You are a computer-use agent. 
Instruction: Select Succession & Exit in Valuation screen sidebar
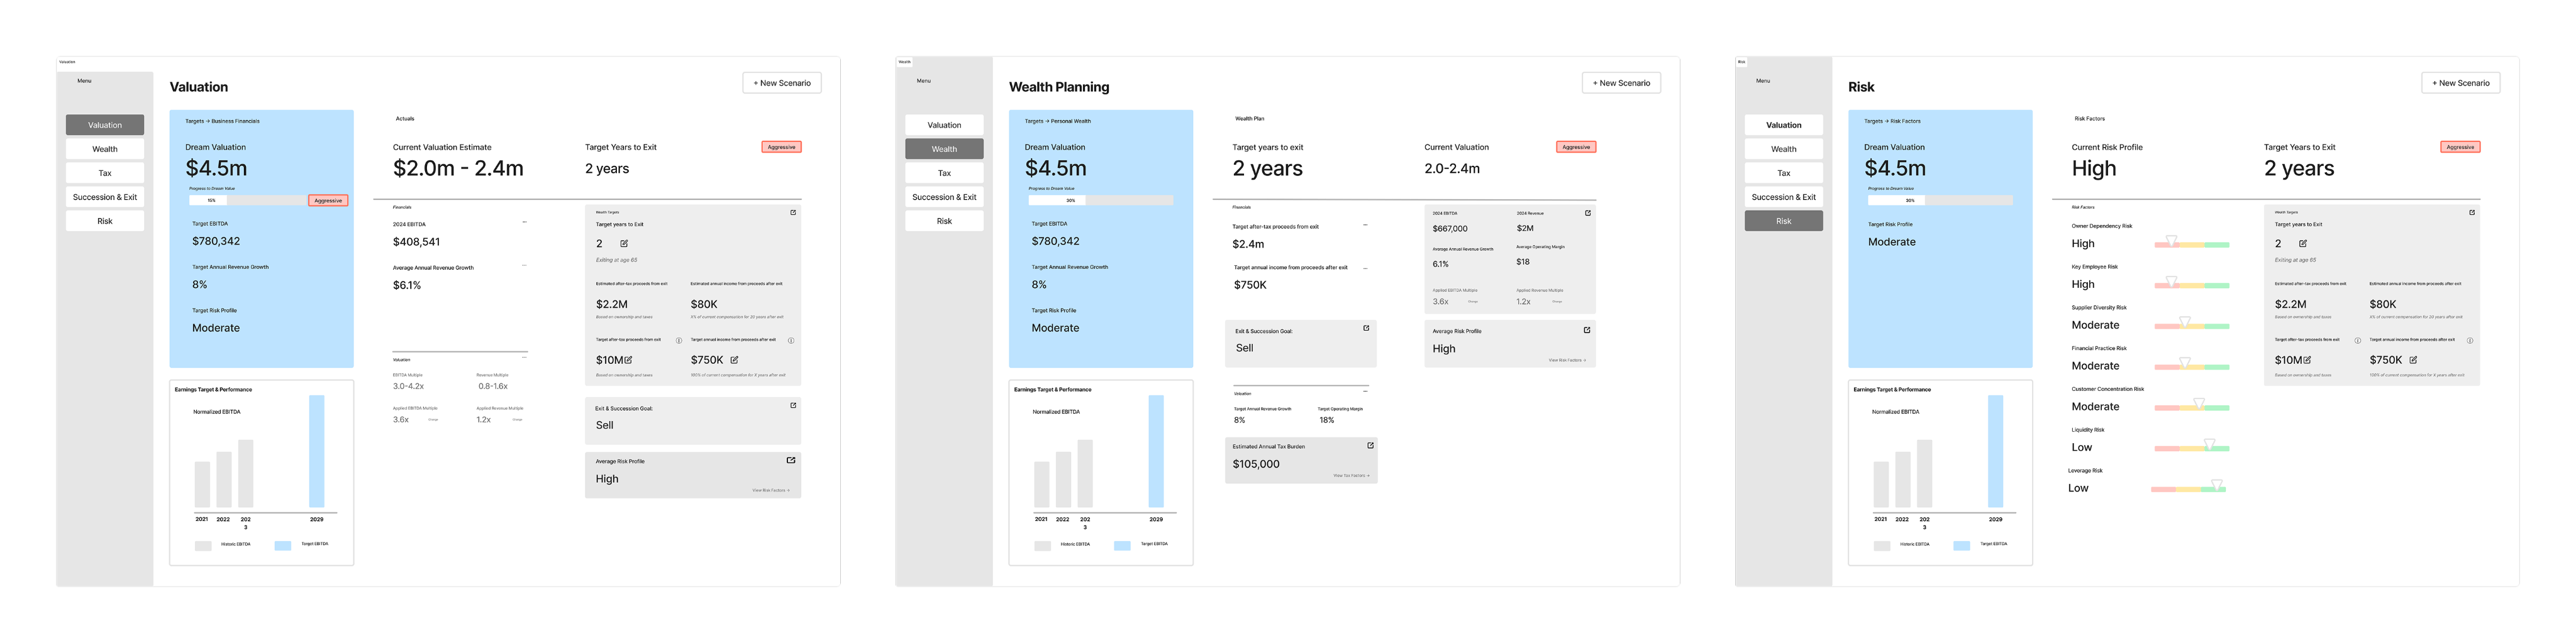(x=105, y=197)
